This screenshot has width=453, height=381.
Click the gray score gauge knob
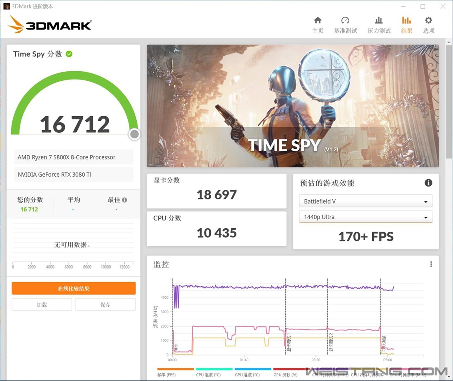(x=134, y=134)
